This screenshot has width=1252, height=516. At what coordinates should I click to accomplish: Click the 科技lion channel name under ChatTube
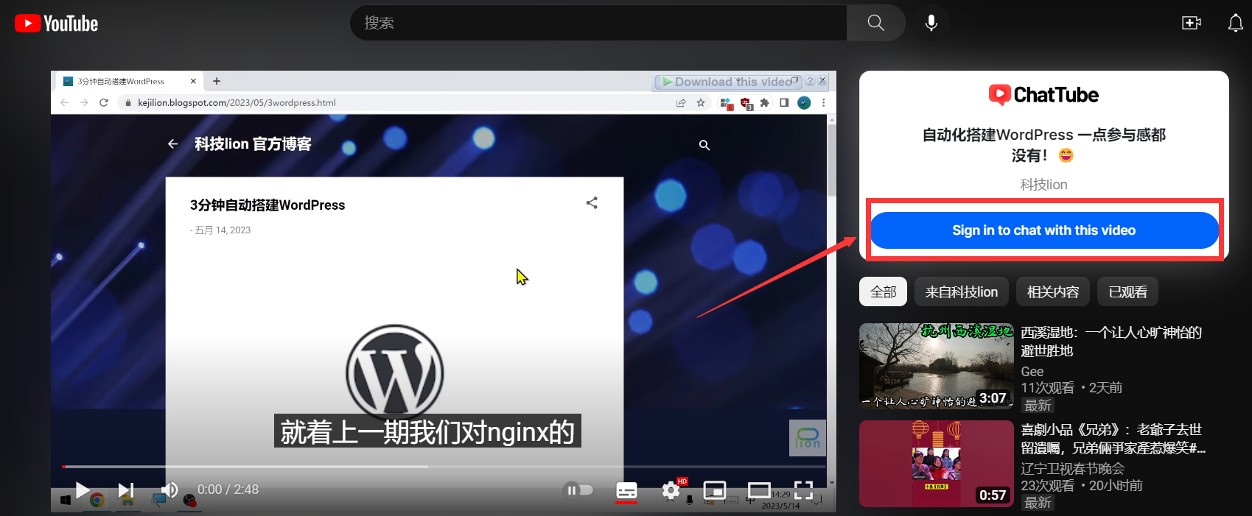click(x=1043, y=185)
